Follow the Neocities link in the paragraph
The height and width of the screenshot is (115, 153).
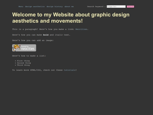(x=81, y=29)
